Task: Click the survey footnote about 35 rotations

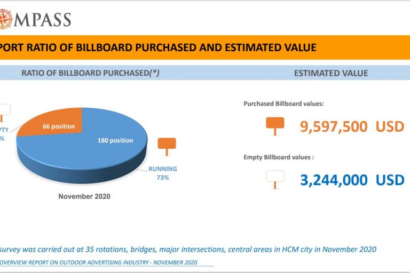Action: [x=188, y=249]
